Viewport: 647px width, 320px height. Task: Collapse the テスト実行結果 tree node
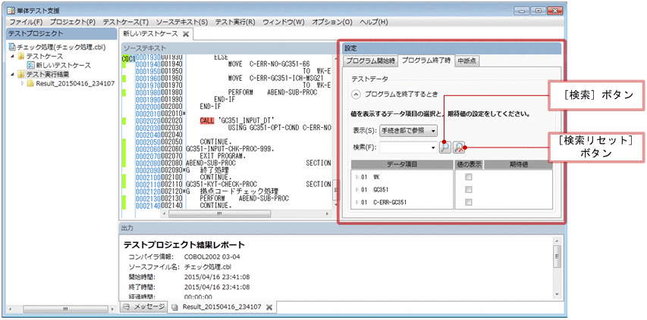(x=12, y=74)
